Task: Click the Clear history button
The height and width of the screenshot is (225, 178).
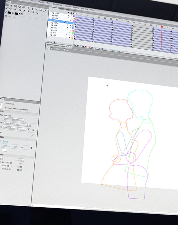Action: tap(20, 160)
